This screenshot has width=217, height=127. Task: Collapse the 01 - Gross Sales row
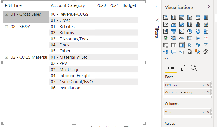(x=7, y=14)
